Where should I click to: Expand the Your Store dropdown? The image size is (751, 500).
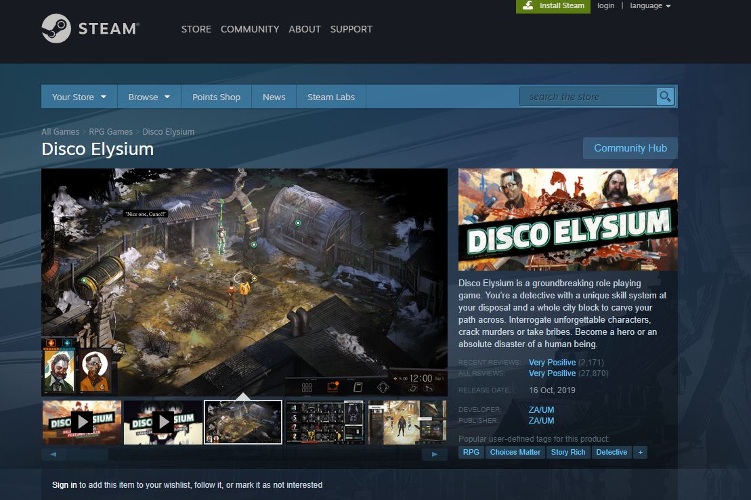(x=78, y=96)
